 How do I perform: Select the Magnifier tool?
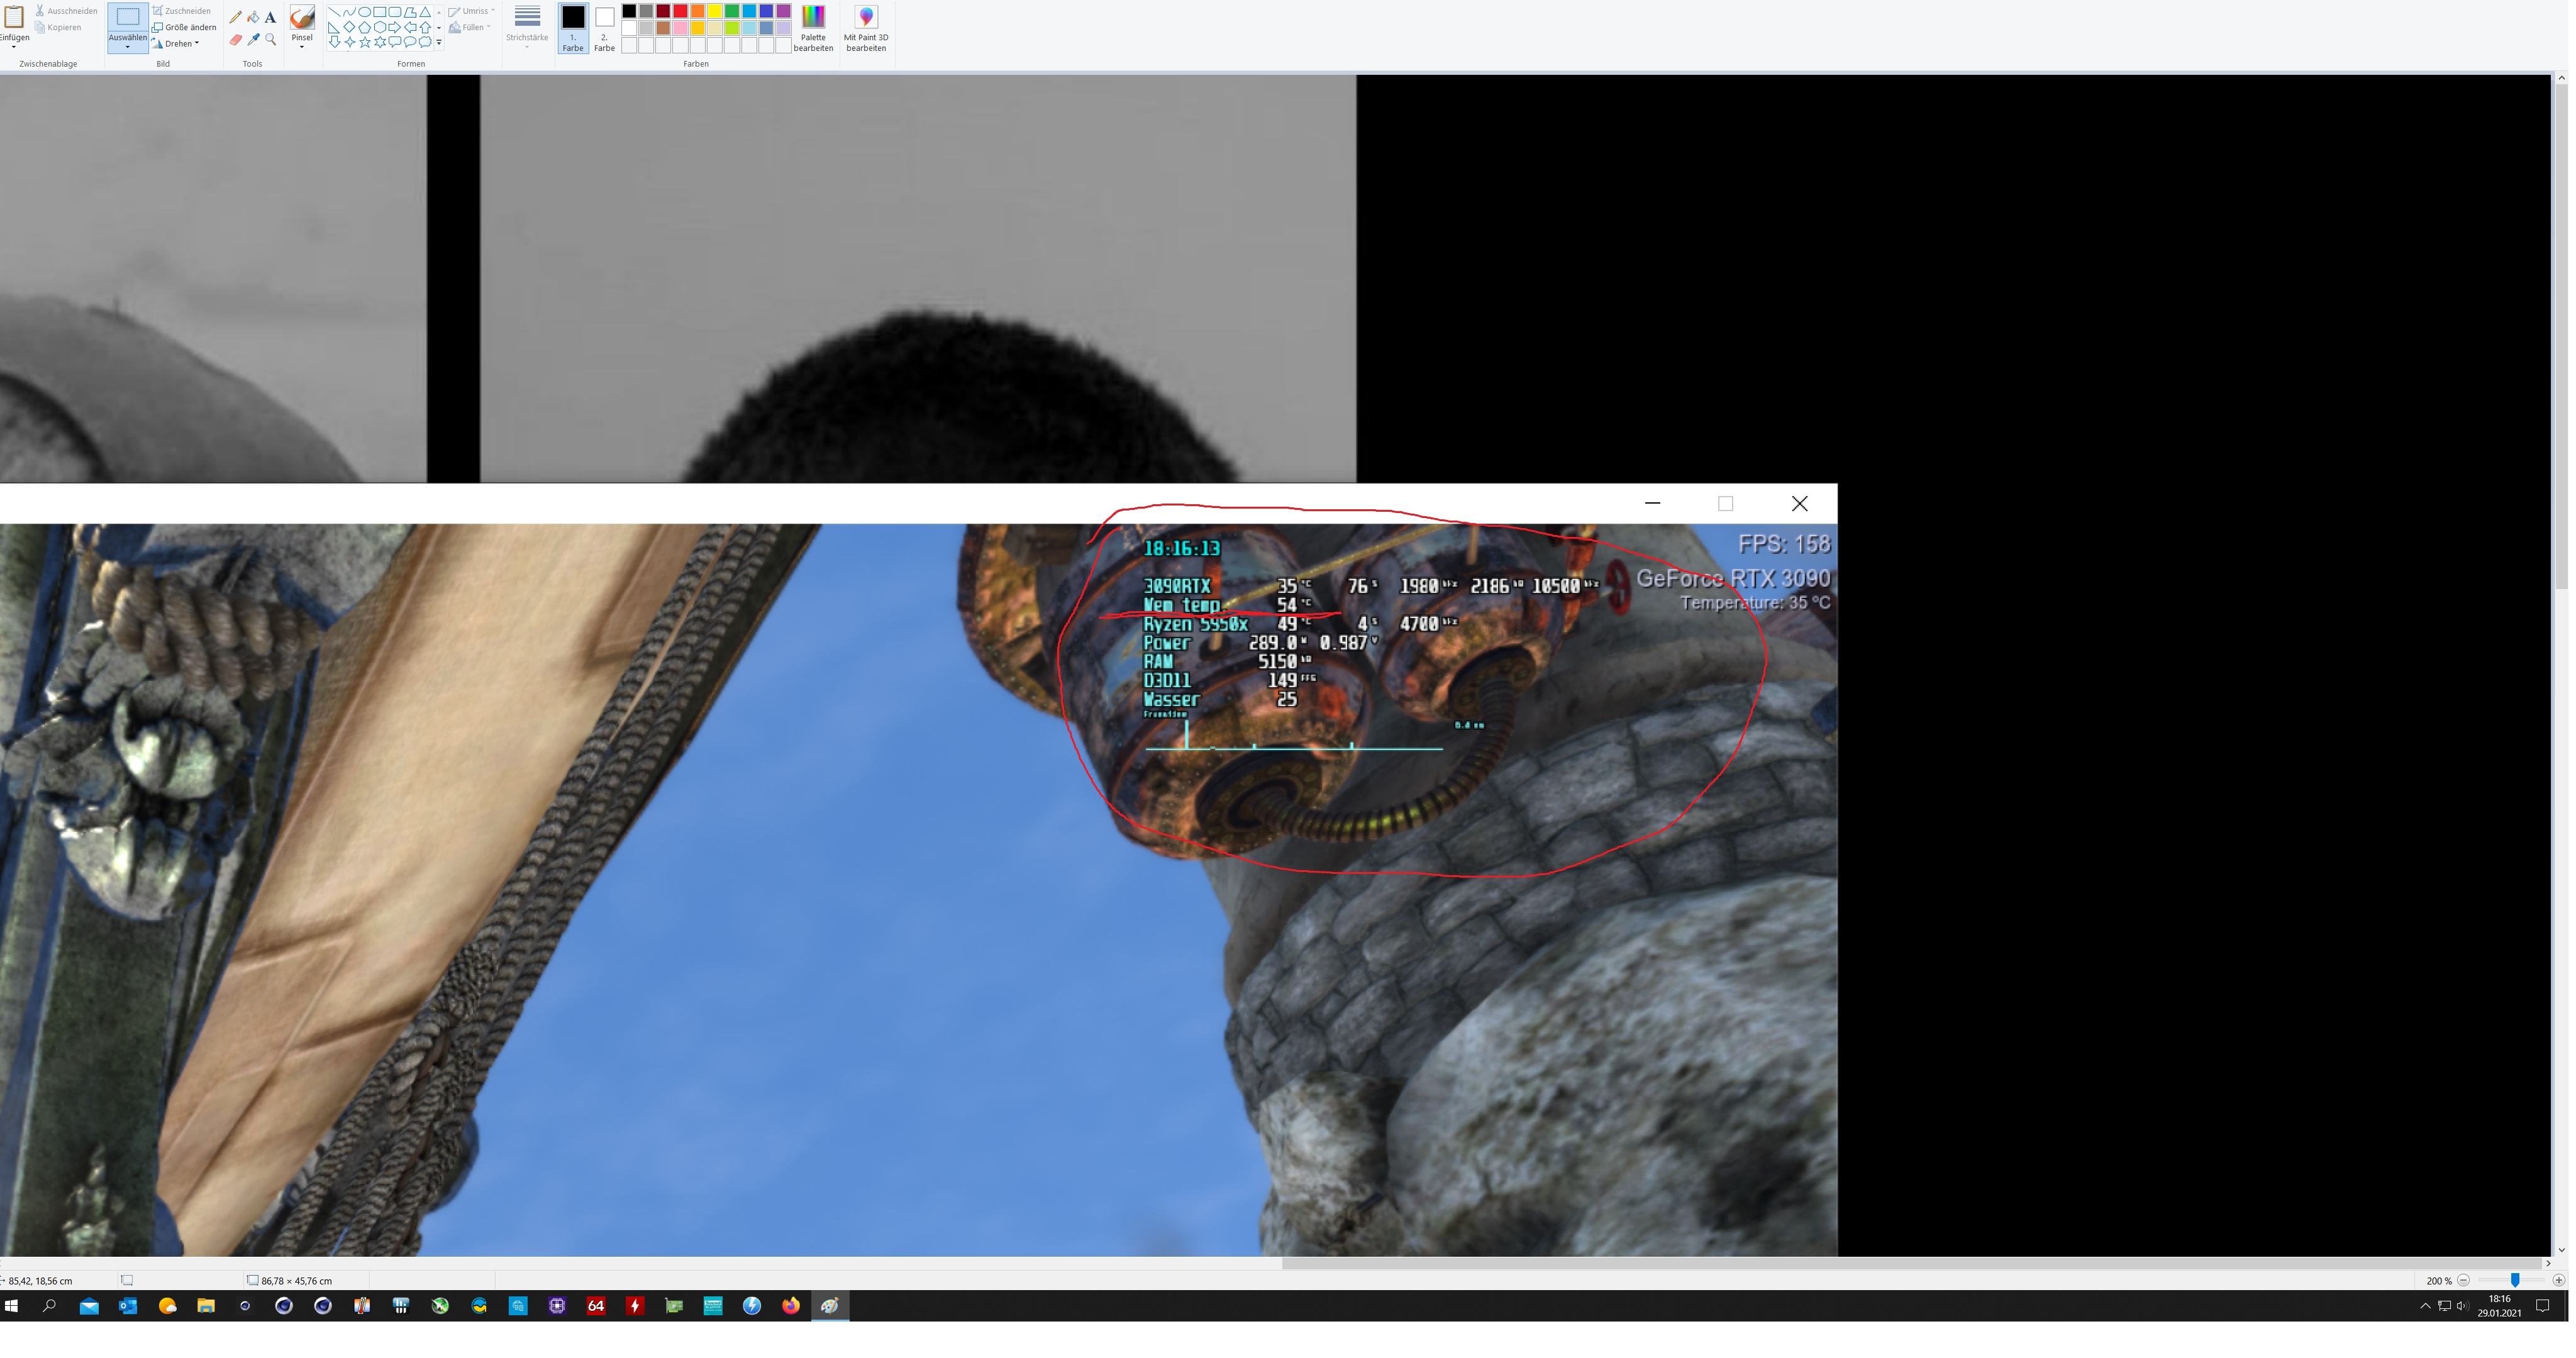[270, 40]
